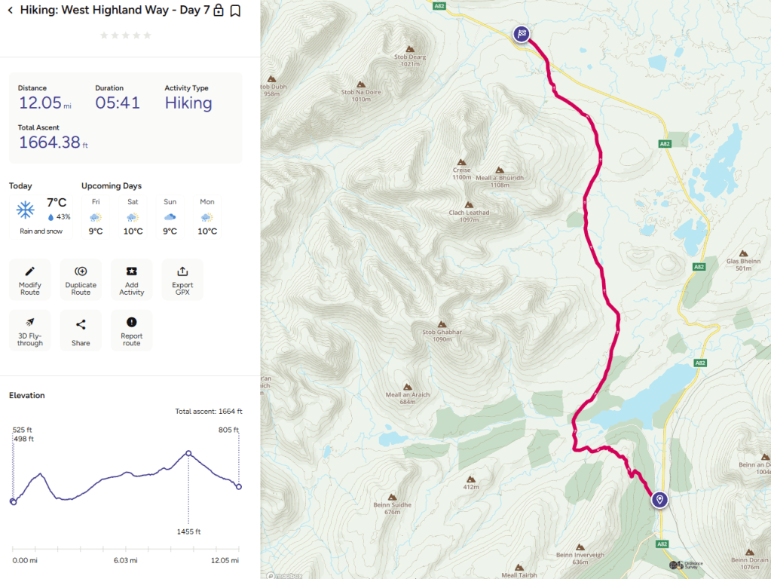Open Modify Route pencil tool

click(x=30, y=279)
